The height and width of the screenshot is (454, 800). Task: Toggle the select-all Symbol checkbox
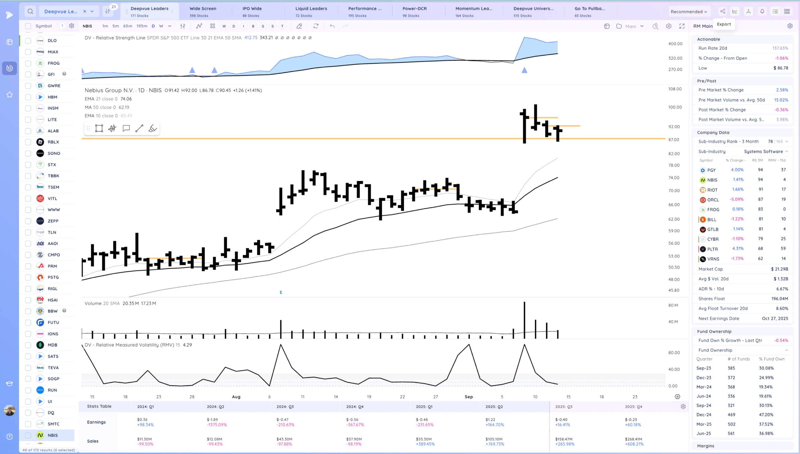(x=28, y=26)
